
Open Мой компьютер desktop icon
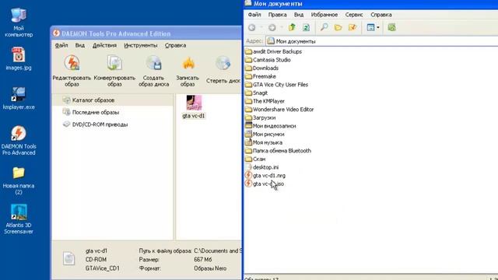tap(19, 23)
